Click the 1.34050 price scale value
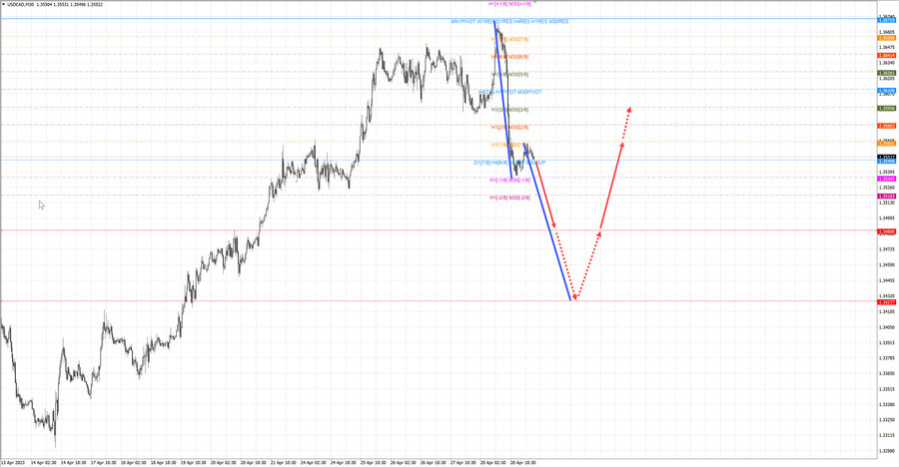 [888, 327]
